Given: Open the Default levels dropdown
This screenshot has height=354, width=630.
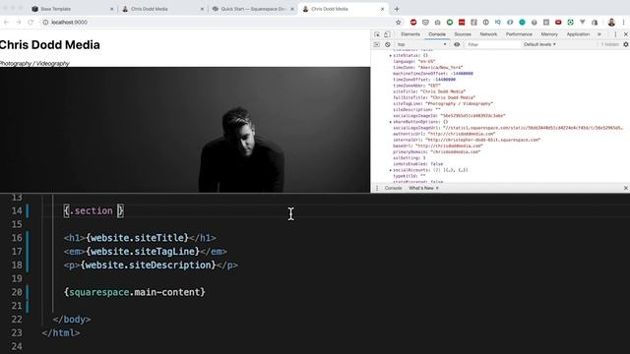Looking at the screenshot, I should [x=539, y=44].
